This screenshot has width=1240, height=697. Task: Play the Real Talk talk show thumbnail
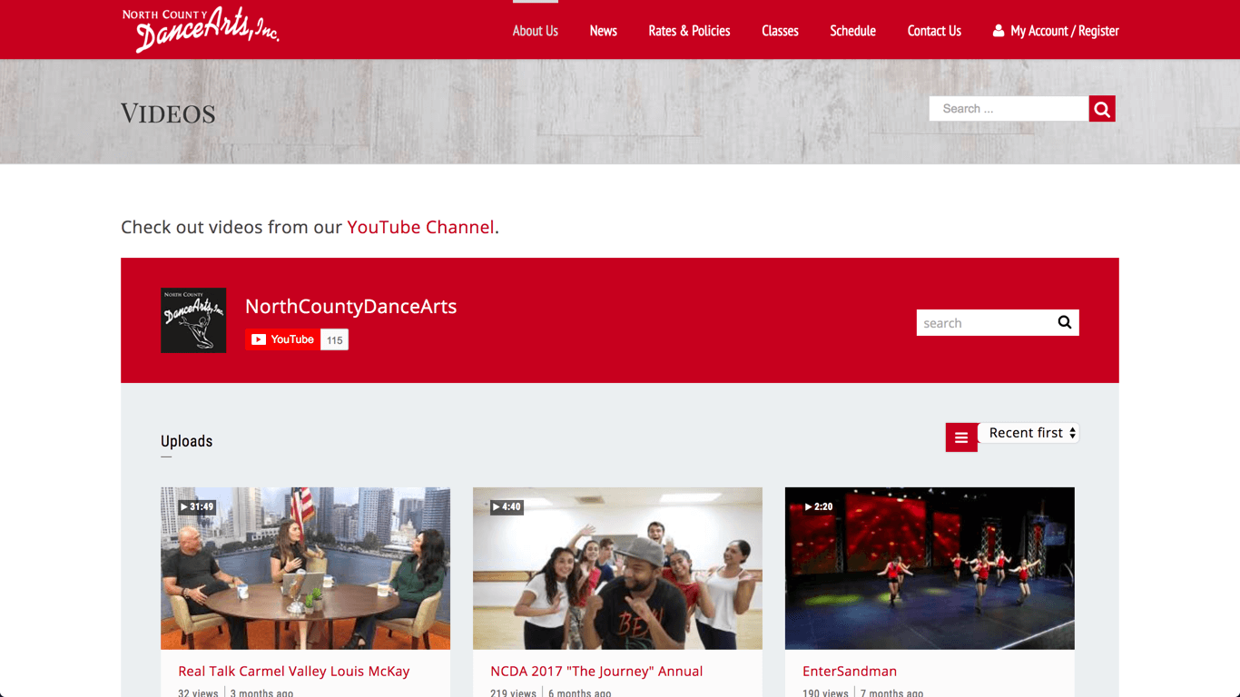305,568
